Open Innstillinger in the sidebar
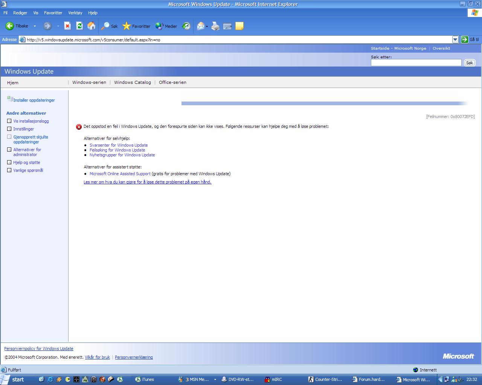This screenshot has width=482, height=385. pos(24,129)
